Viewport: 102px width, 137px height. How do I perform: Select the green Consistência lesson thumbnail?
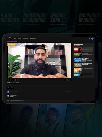(x=78, y=55)
